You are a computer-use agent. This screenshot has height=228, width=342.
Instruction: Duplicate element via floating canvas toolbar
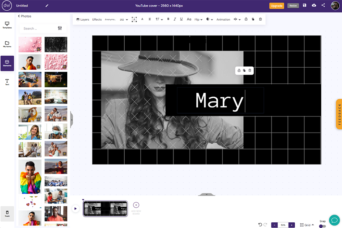click(x=244, y=71)
